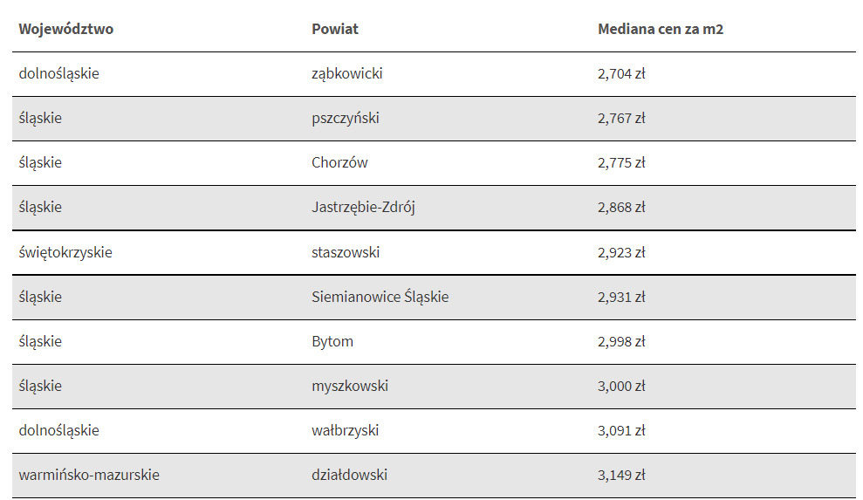This screenshot has height=500, width=863.
Task: Click the Mediana cen za m2 header
Action: pos(661,29)
